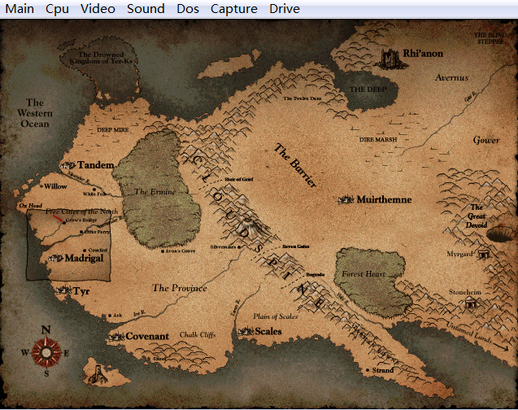The height and width of the screenshot is (410, 518).
Task: Click the Scales city icon
Action: click(x=246, y=331)
